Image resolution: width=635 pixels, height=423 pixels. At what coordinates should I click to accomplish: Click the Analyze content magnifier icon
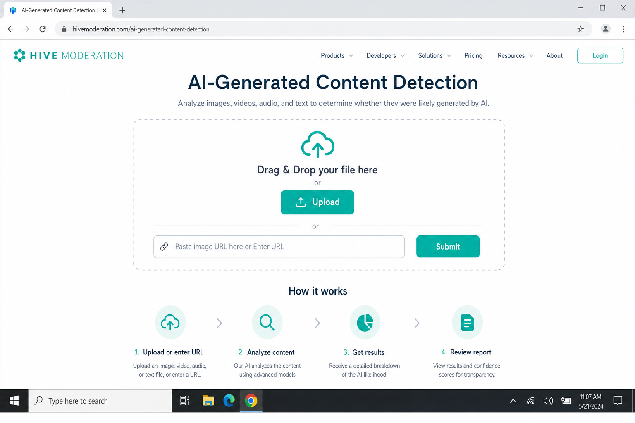267,322
